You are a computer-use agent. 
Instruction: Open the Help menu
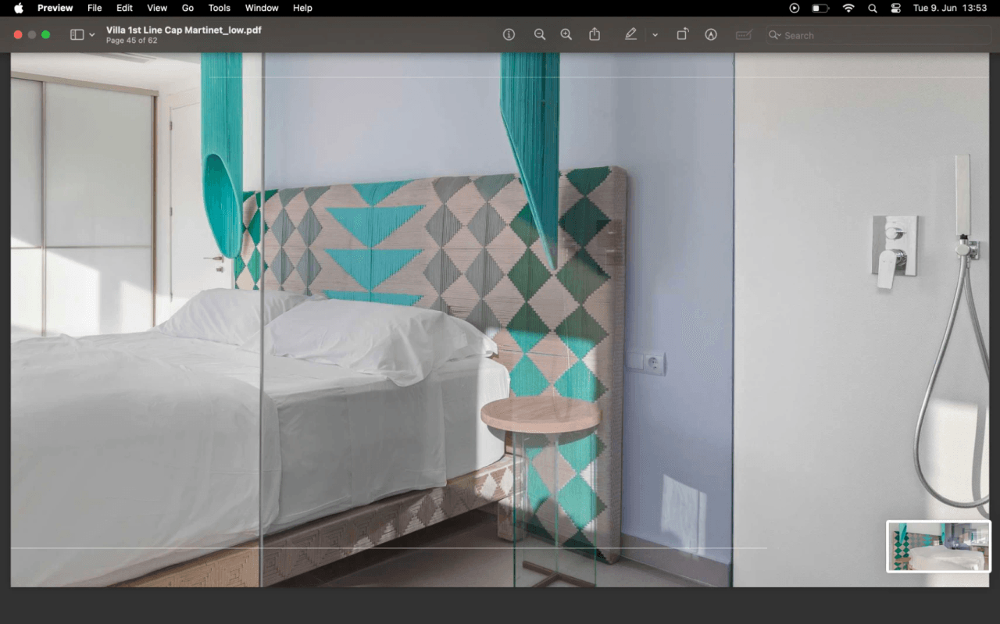302,8
